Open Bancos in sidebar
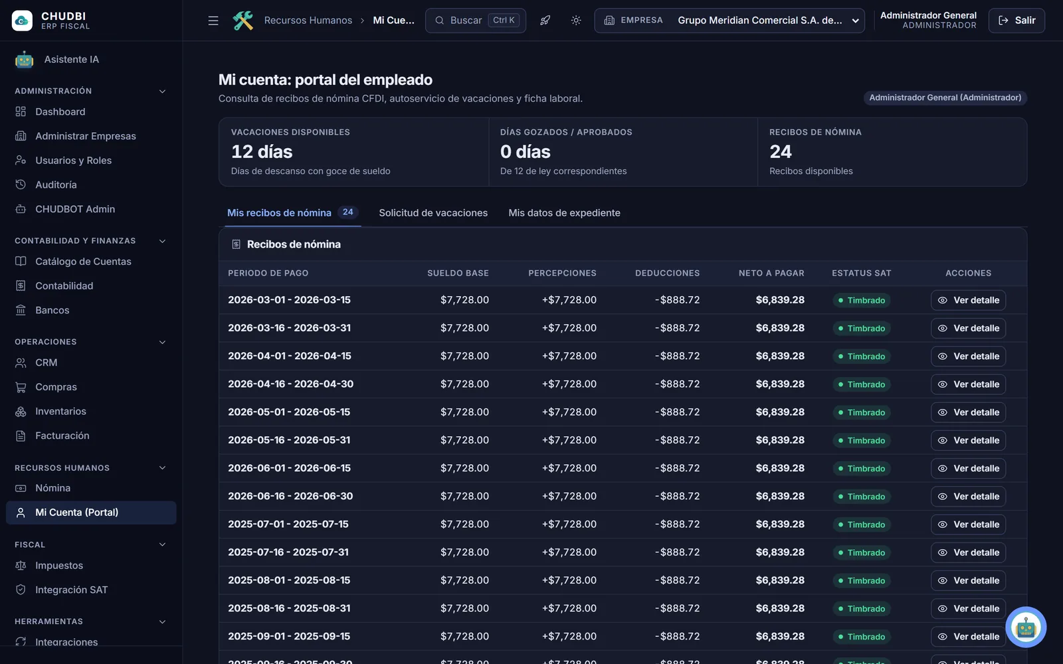The width and height of the screenshot is (1063, 664). coord(91,310)
